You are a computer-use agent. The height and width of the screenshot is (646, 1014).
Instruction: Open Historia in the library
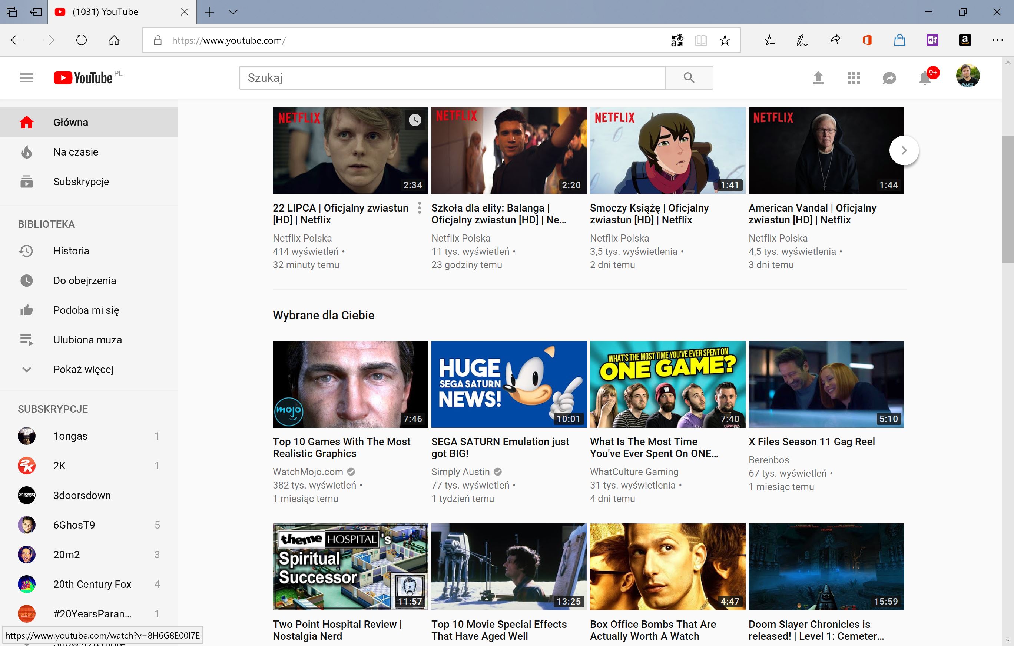click(89, 251)
